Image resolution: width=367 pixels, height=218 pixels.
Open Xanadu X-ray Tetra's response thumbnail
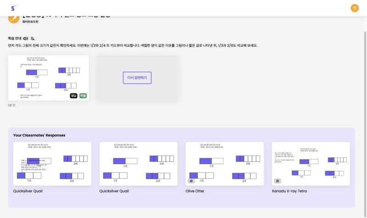[x=311, y=164]
